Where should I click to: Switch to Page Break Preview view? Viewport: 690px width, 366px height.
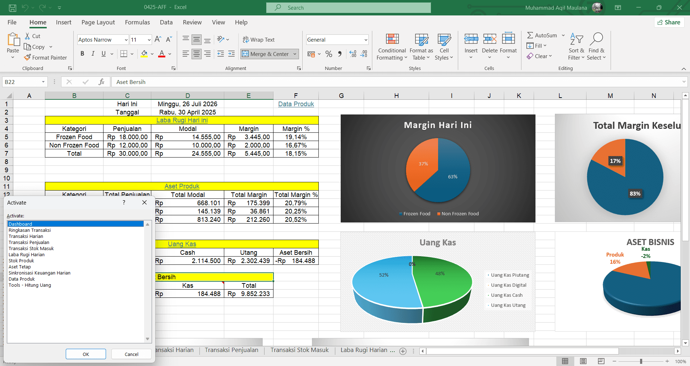pos(601,361)
